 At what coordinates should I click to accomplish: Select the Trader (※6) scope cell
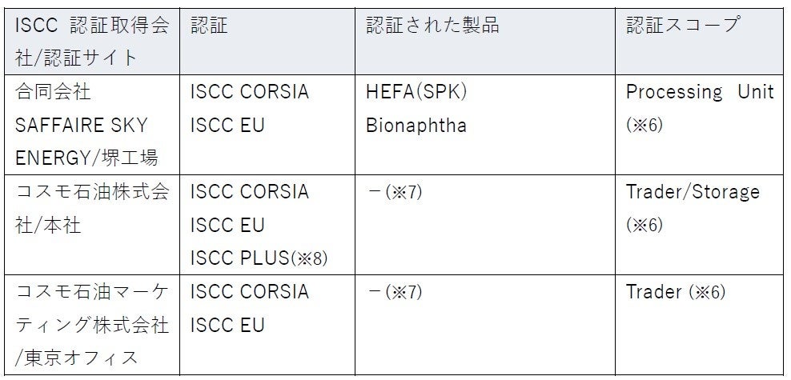676,292
